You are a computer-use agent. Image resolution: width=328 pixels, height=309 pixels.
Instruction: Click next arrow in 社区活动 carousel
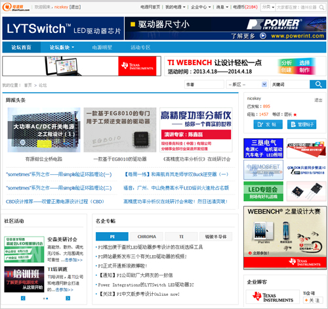pos(68,298)
